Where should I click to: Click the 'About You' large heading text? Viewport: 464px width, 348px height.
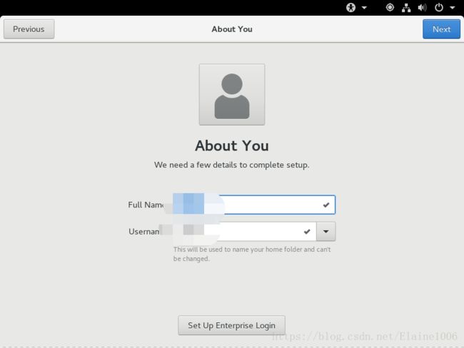(232, 145)
